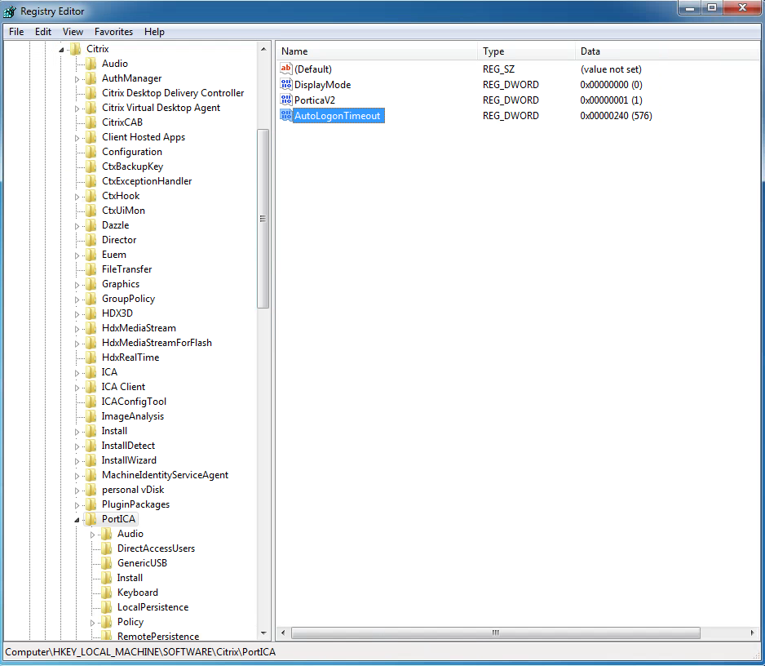765x666 pixels.
Task: Click the FileTransfer folder icon
Action: tap(91, 269)
